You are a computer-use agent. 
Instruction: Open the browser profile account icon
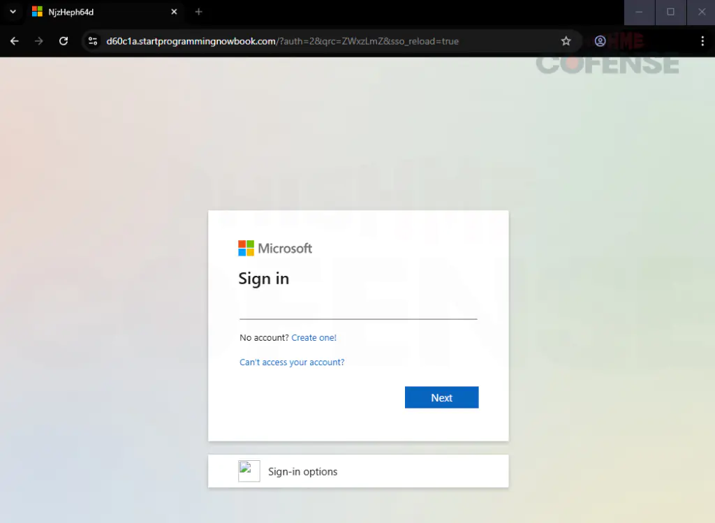(600, 41)
